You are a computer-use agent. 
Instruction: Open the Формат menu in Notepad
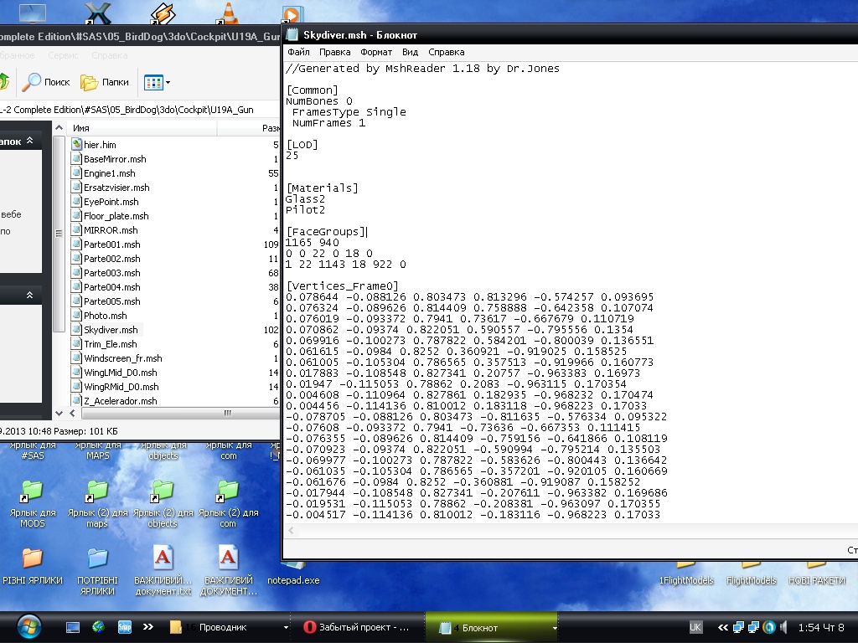pyautogui.click(x=376, y=52)
